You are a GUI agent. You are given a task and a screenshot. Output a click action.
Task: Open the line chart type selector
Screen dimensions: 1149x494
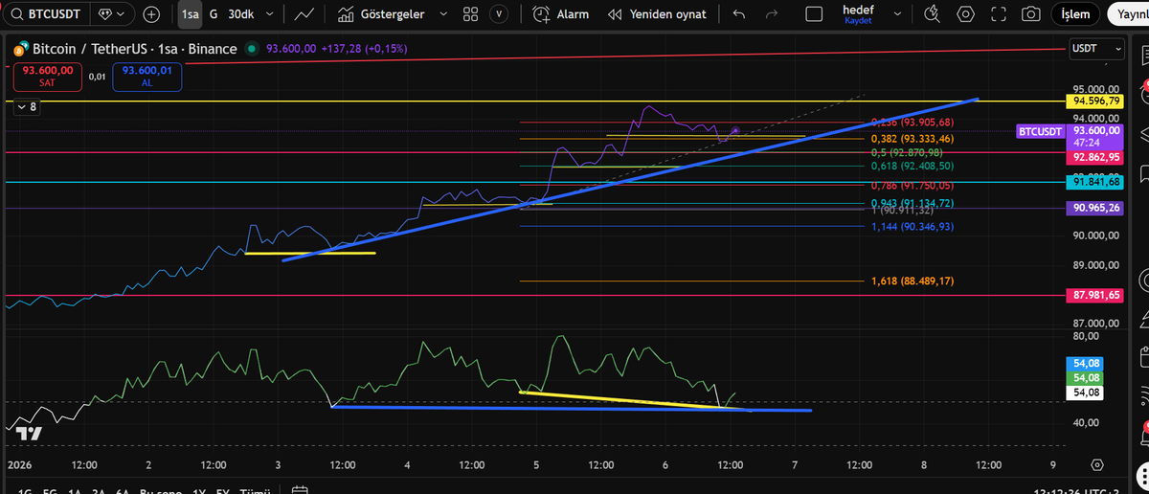pos(304,14)
